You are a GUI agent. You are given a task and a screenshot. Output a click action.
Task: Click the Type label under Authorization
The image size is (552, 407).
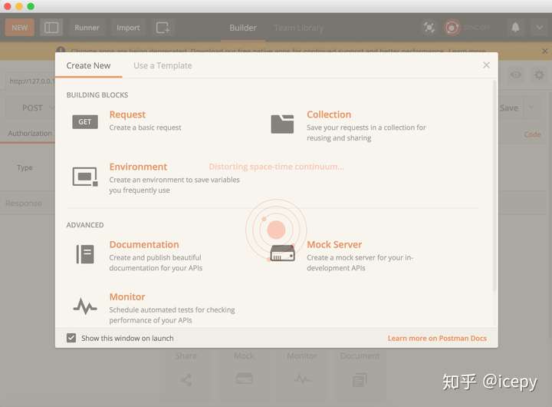pos(25,167)
